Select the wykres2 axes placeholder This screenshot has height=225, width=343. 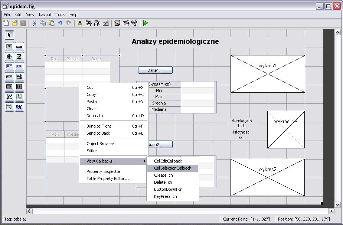pos(268,177)
